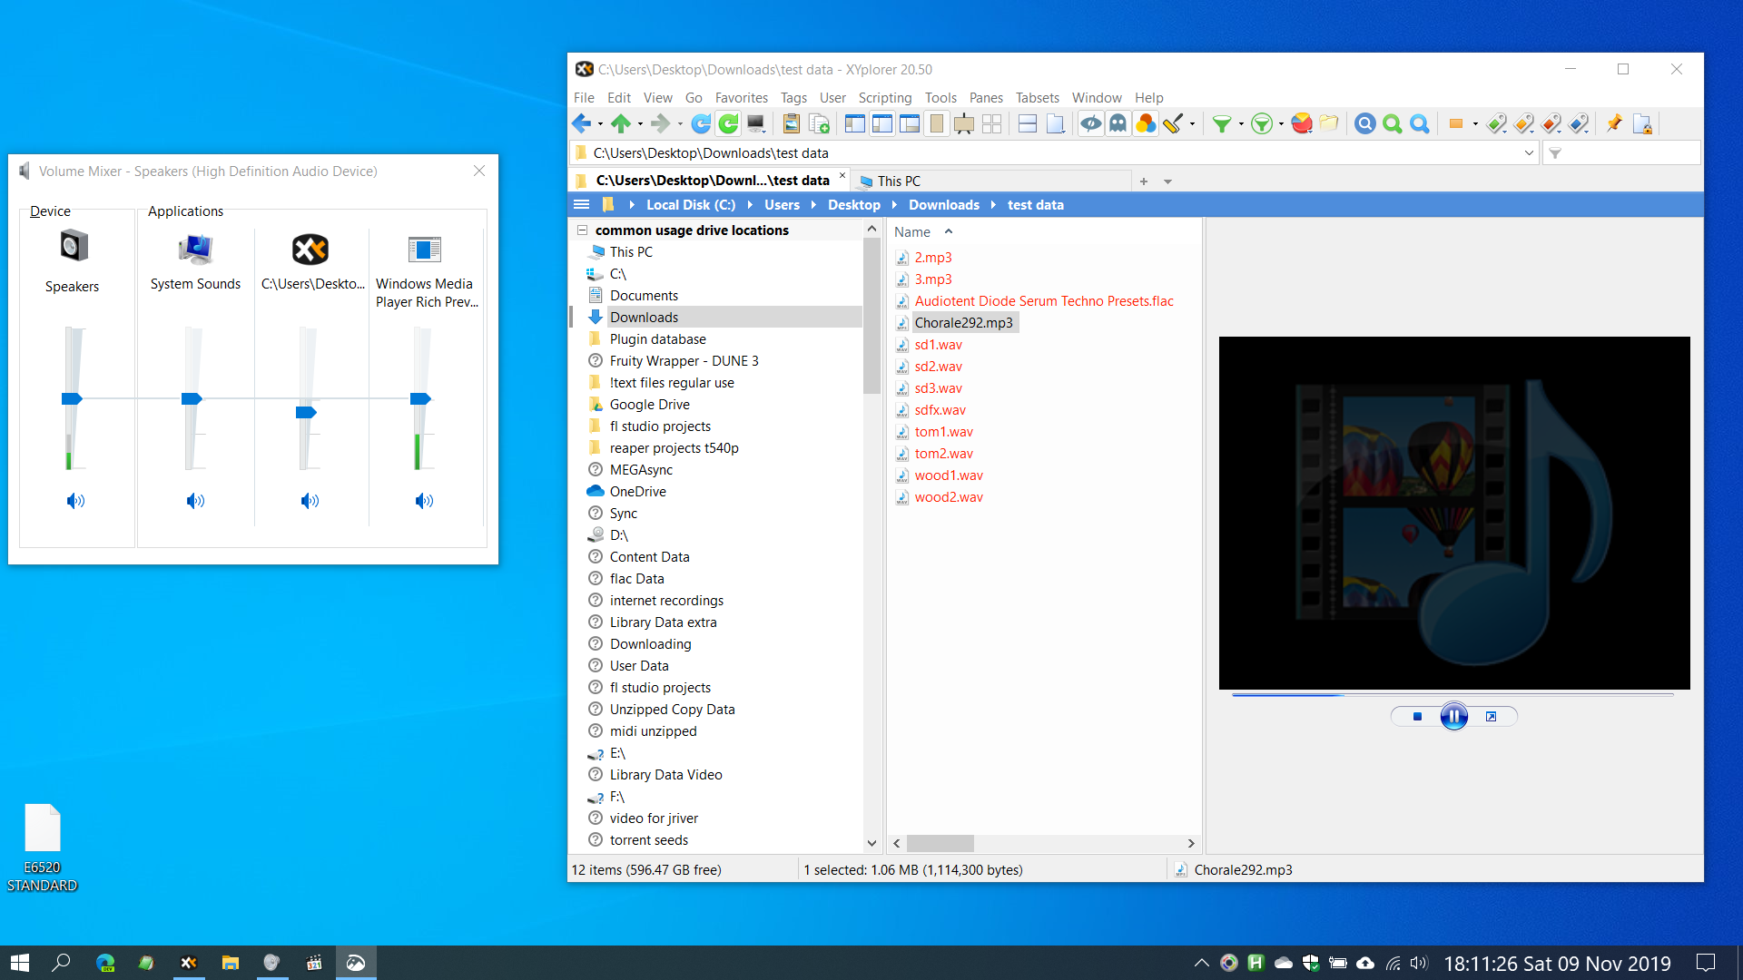Collapse the common usage drive locations node
Image resolution: width=1743 pixels, height=980 pixels.
click(583, 230)
